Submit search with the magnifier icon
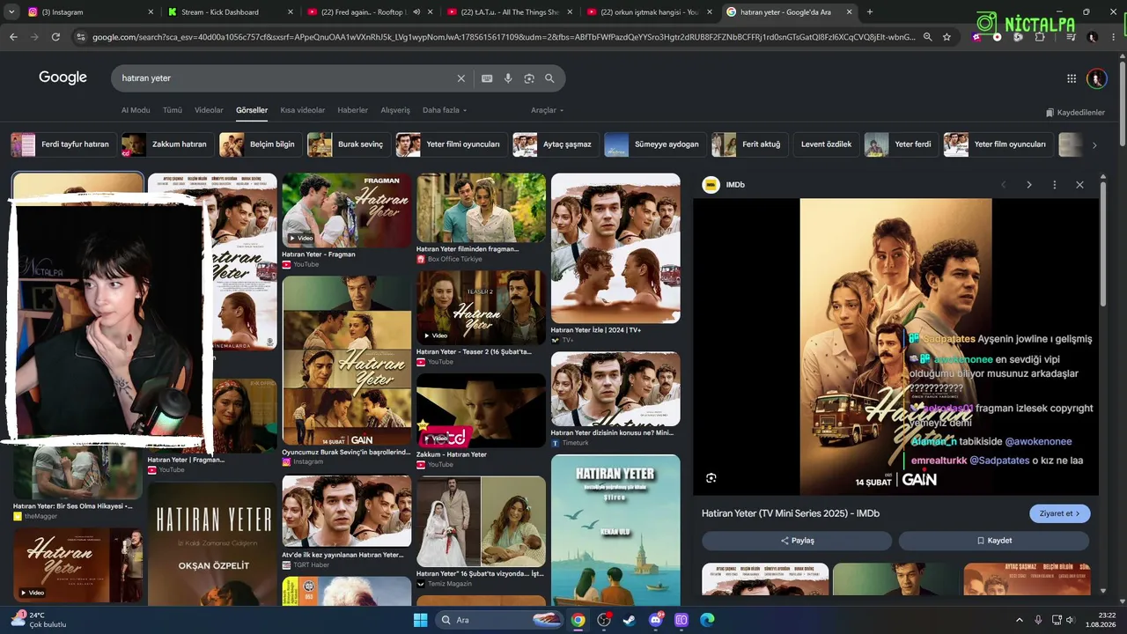 click(549, 78)
